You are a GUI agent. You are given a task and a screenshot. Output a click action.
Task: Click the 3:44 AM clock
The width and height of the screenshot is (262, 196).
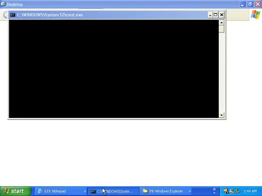coord(250,191)
